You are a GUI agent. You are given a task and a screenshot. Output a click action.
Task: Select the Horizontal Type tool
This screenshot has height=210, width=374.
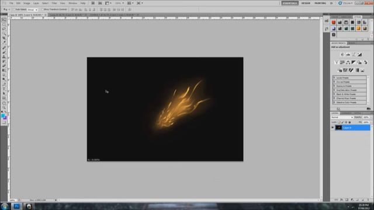(x=4, y=89)
